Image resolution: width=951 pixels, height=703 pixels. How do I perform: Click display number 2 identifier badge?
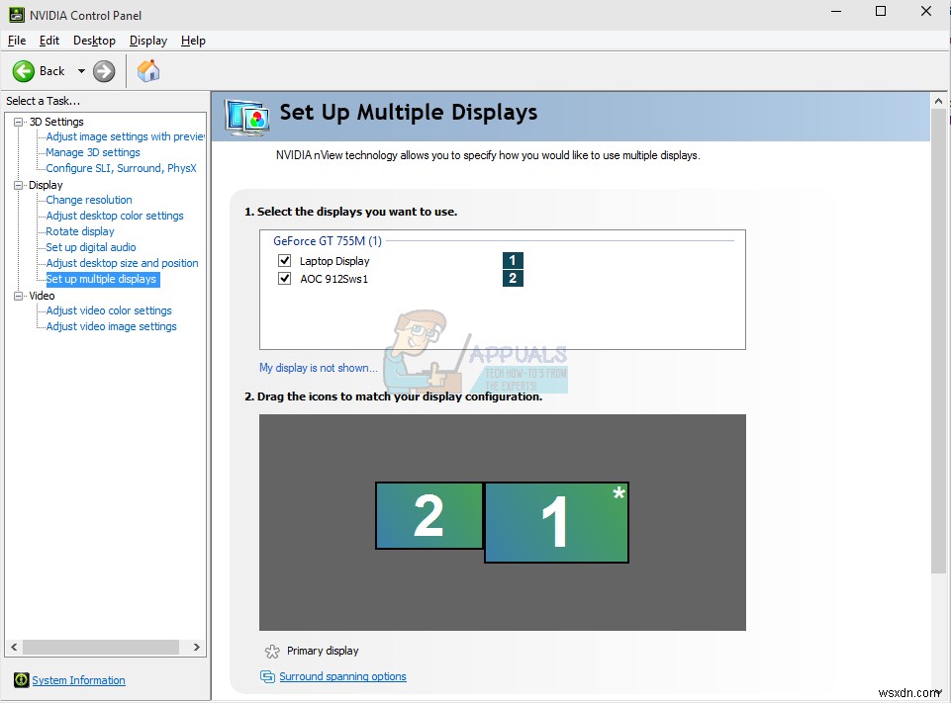tap(513, 278)
